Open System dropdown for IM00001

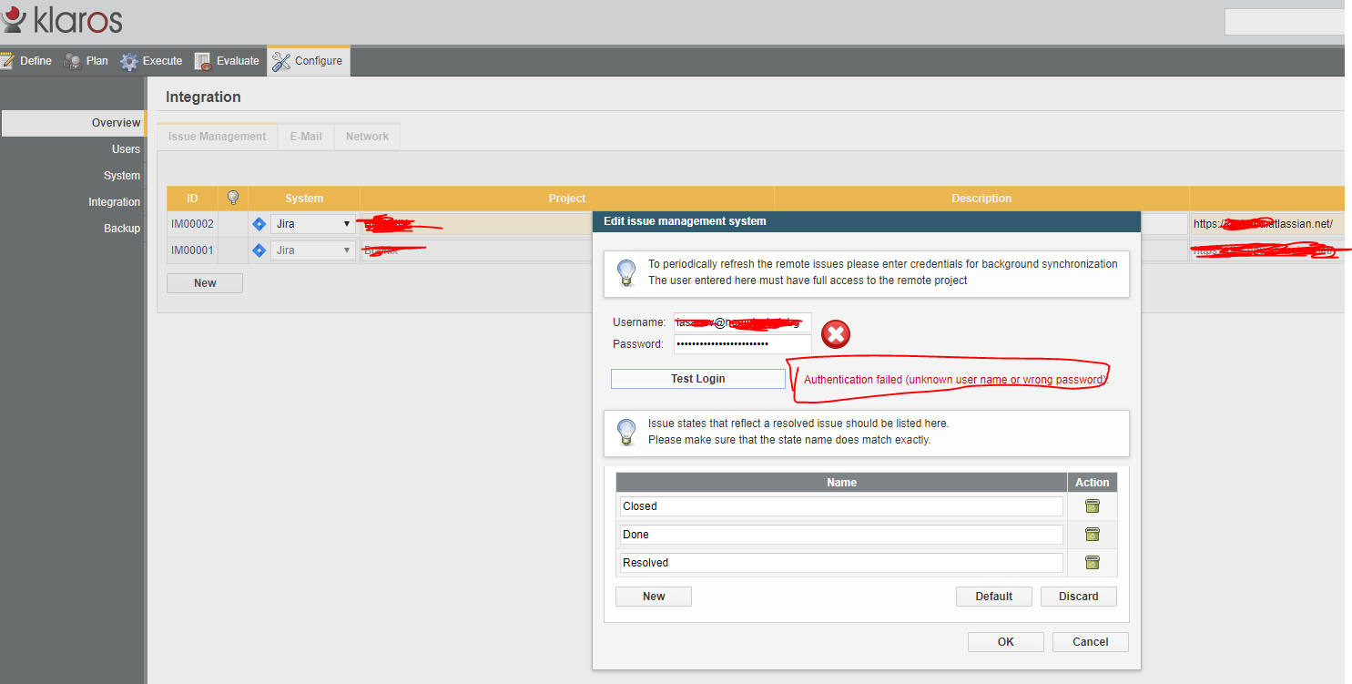coord(312,250)
